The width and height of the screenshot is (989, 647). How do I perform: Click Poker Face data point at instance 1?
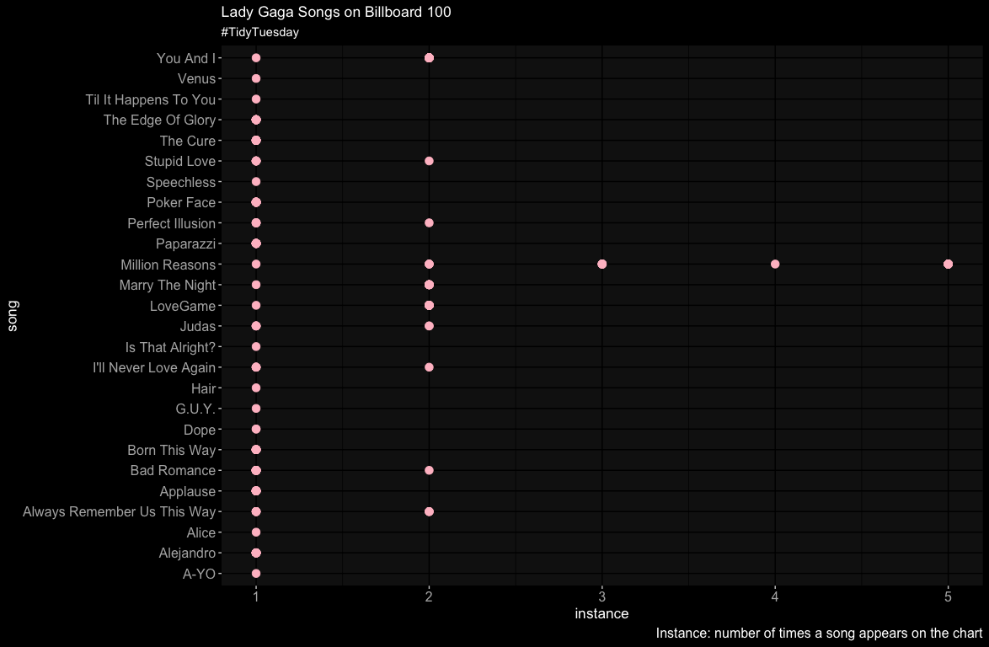256,202
